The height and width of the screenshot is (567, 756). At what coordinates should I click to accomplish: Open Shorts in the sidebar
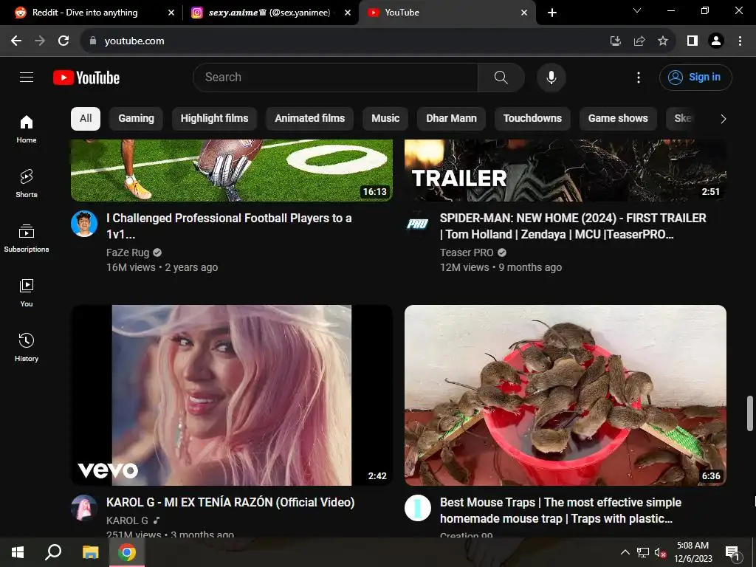click(27, 184)
